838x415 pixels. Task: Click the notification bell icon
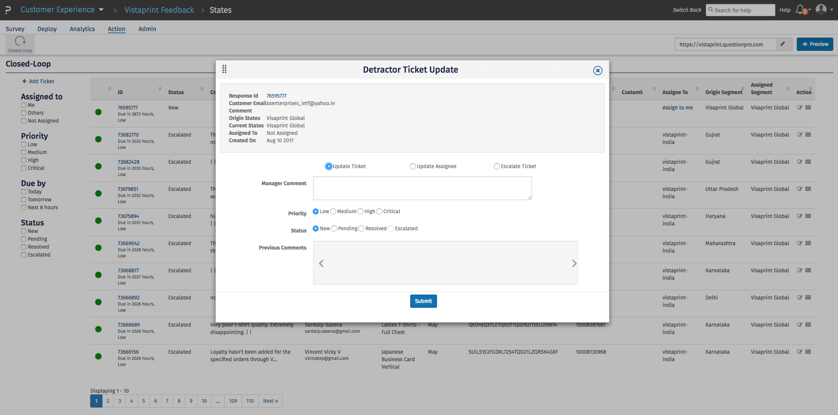tap(800, 9)
